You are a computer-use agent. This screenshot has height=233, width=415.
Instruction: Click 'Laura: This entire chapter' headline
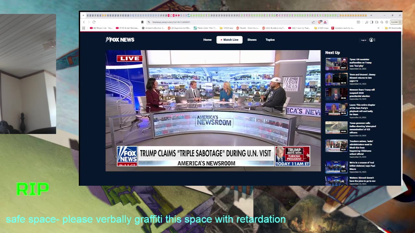point(362,110)
